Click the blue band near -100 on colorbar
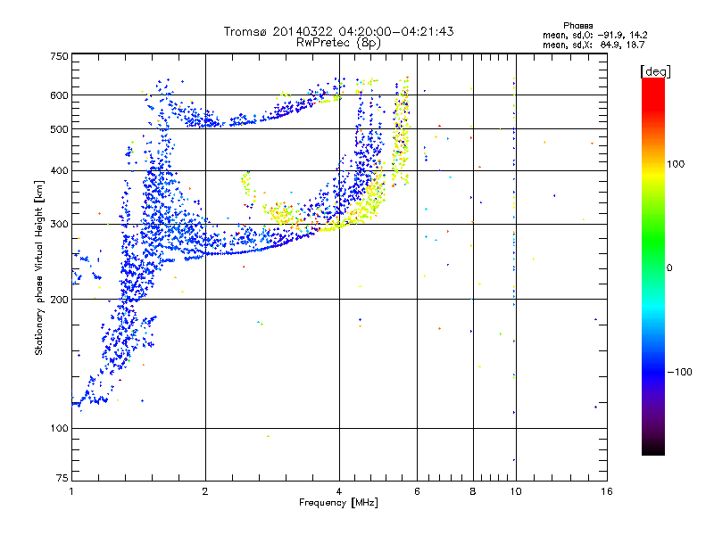 tap(653, 371)
